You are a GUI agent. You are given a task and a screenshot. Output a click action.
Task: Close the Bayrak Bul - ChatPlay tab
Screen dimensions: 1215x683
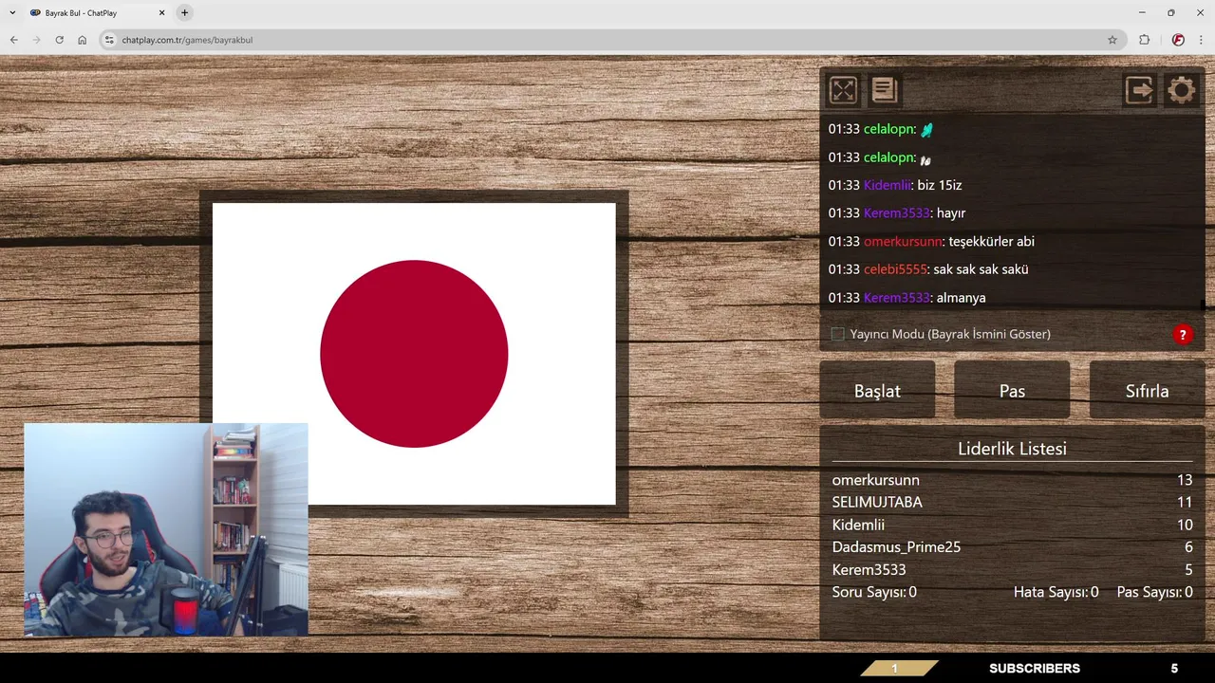point(161,12)
